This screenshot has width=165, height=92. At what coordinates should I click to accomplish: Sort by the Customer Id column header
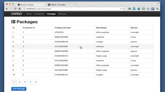pyautogui.click(x=29, y=28)
